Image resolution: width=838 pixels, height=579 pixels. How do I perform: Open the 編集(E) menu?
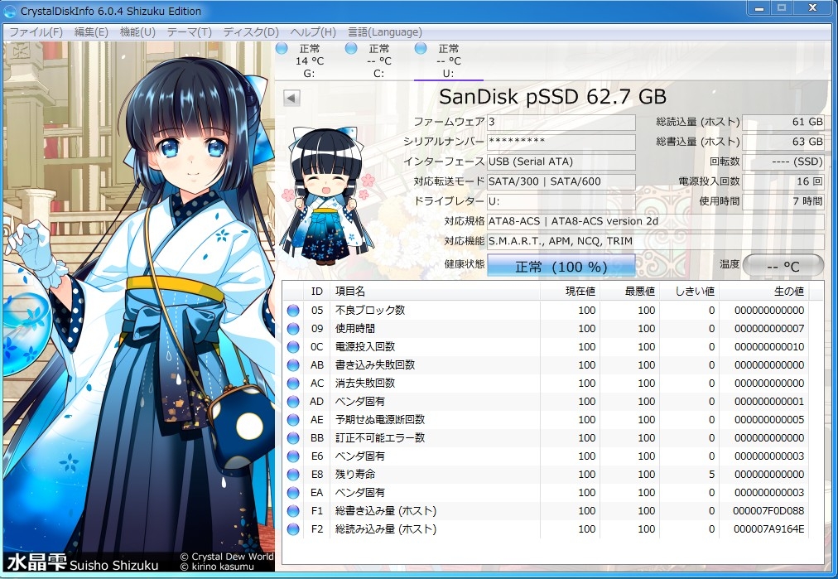[91, 32]
